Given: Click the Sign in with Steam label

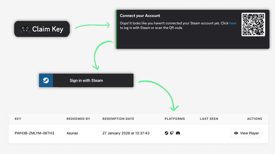Looking at the screenshot, I should click(86, 81).
